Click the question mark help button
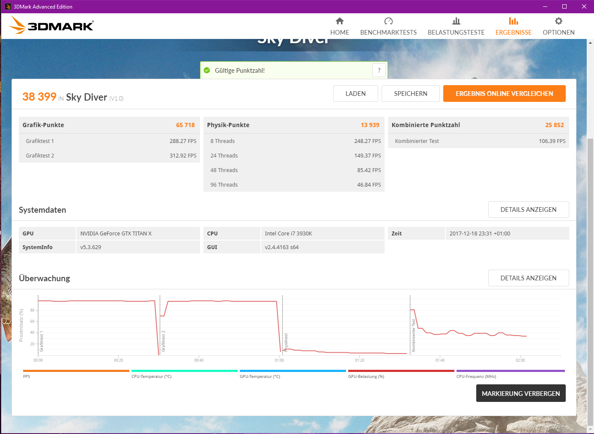Image resolution: width=594 pixels, height=434 pixels. pos(379,70)
